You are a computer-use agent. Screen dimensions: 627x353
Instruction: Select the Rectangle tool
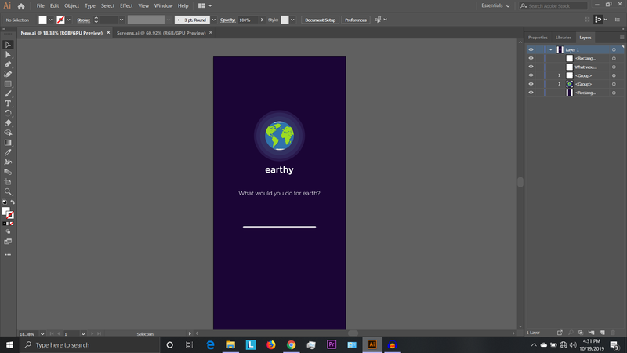tap(8, 84)
